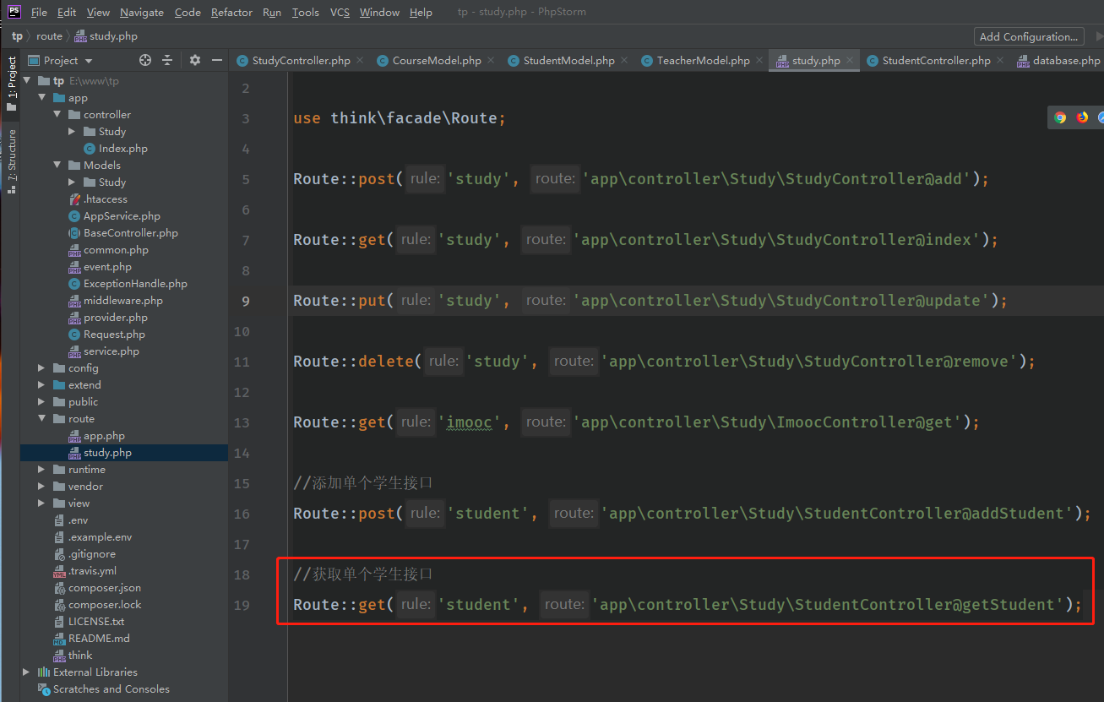The height and width of the screenshot is (702, 1104).
Task: Open the 1: Project tool window button
Action: [12, 84]
